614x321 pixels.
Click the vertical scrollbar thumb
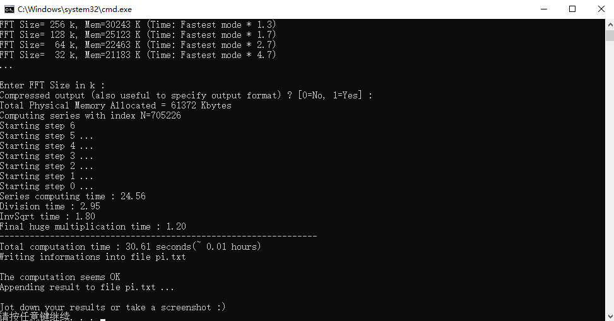click(610, 35)
